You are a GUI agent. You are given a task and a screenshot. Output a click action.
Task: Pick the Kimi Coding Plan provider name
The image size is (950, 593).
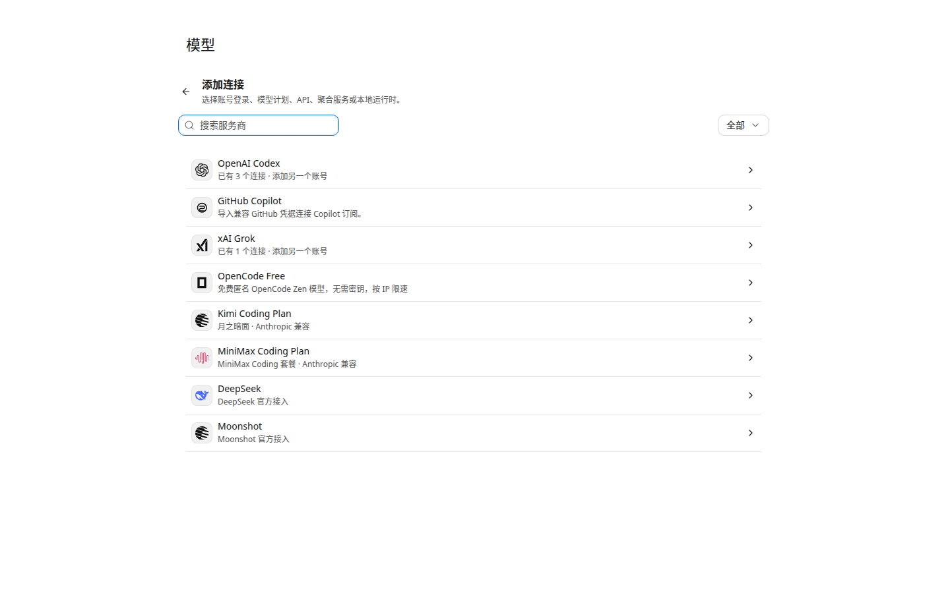pos(255,314)
